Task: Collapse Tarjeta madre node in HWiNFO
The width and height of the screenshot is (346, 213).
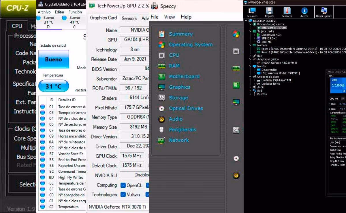Action: pyautogui.click(x=250, y=31)
